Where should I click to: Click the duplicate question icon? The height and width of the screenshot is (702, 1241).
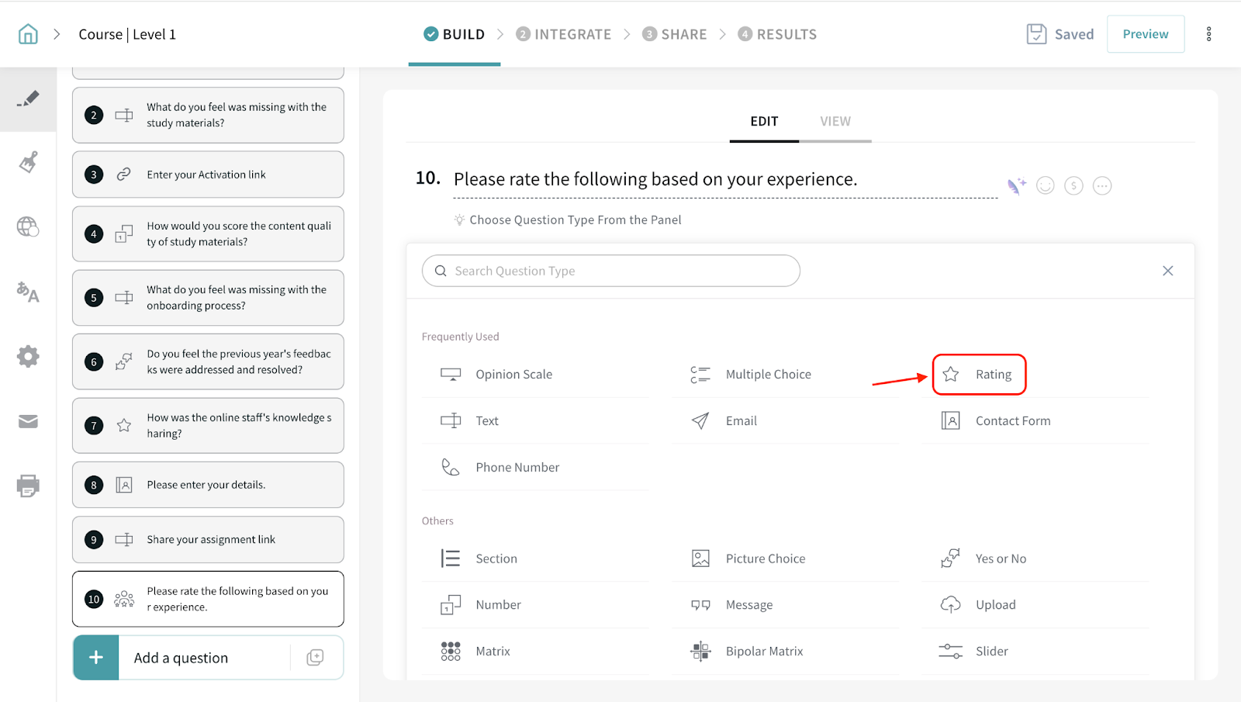(x=315, y=658)
